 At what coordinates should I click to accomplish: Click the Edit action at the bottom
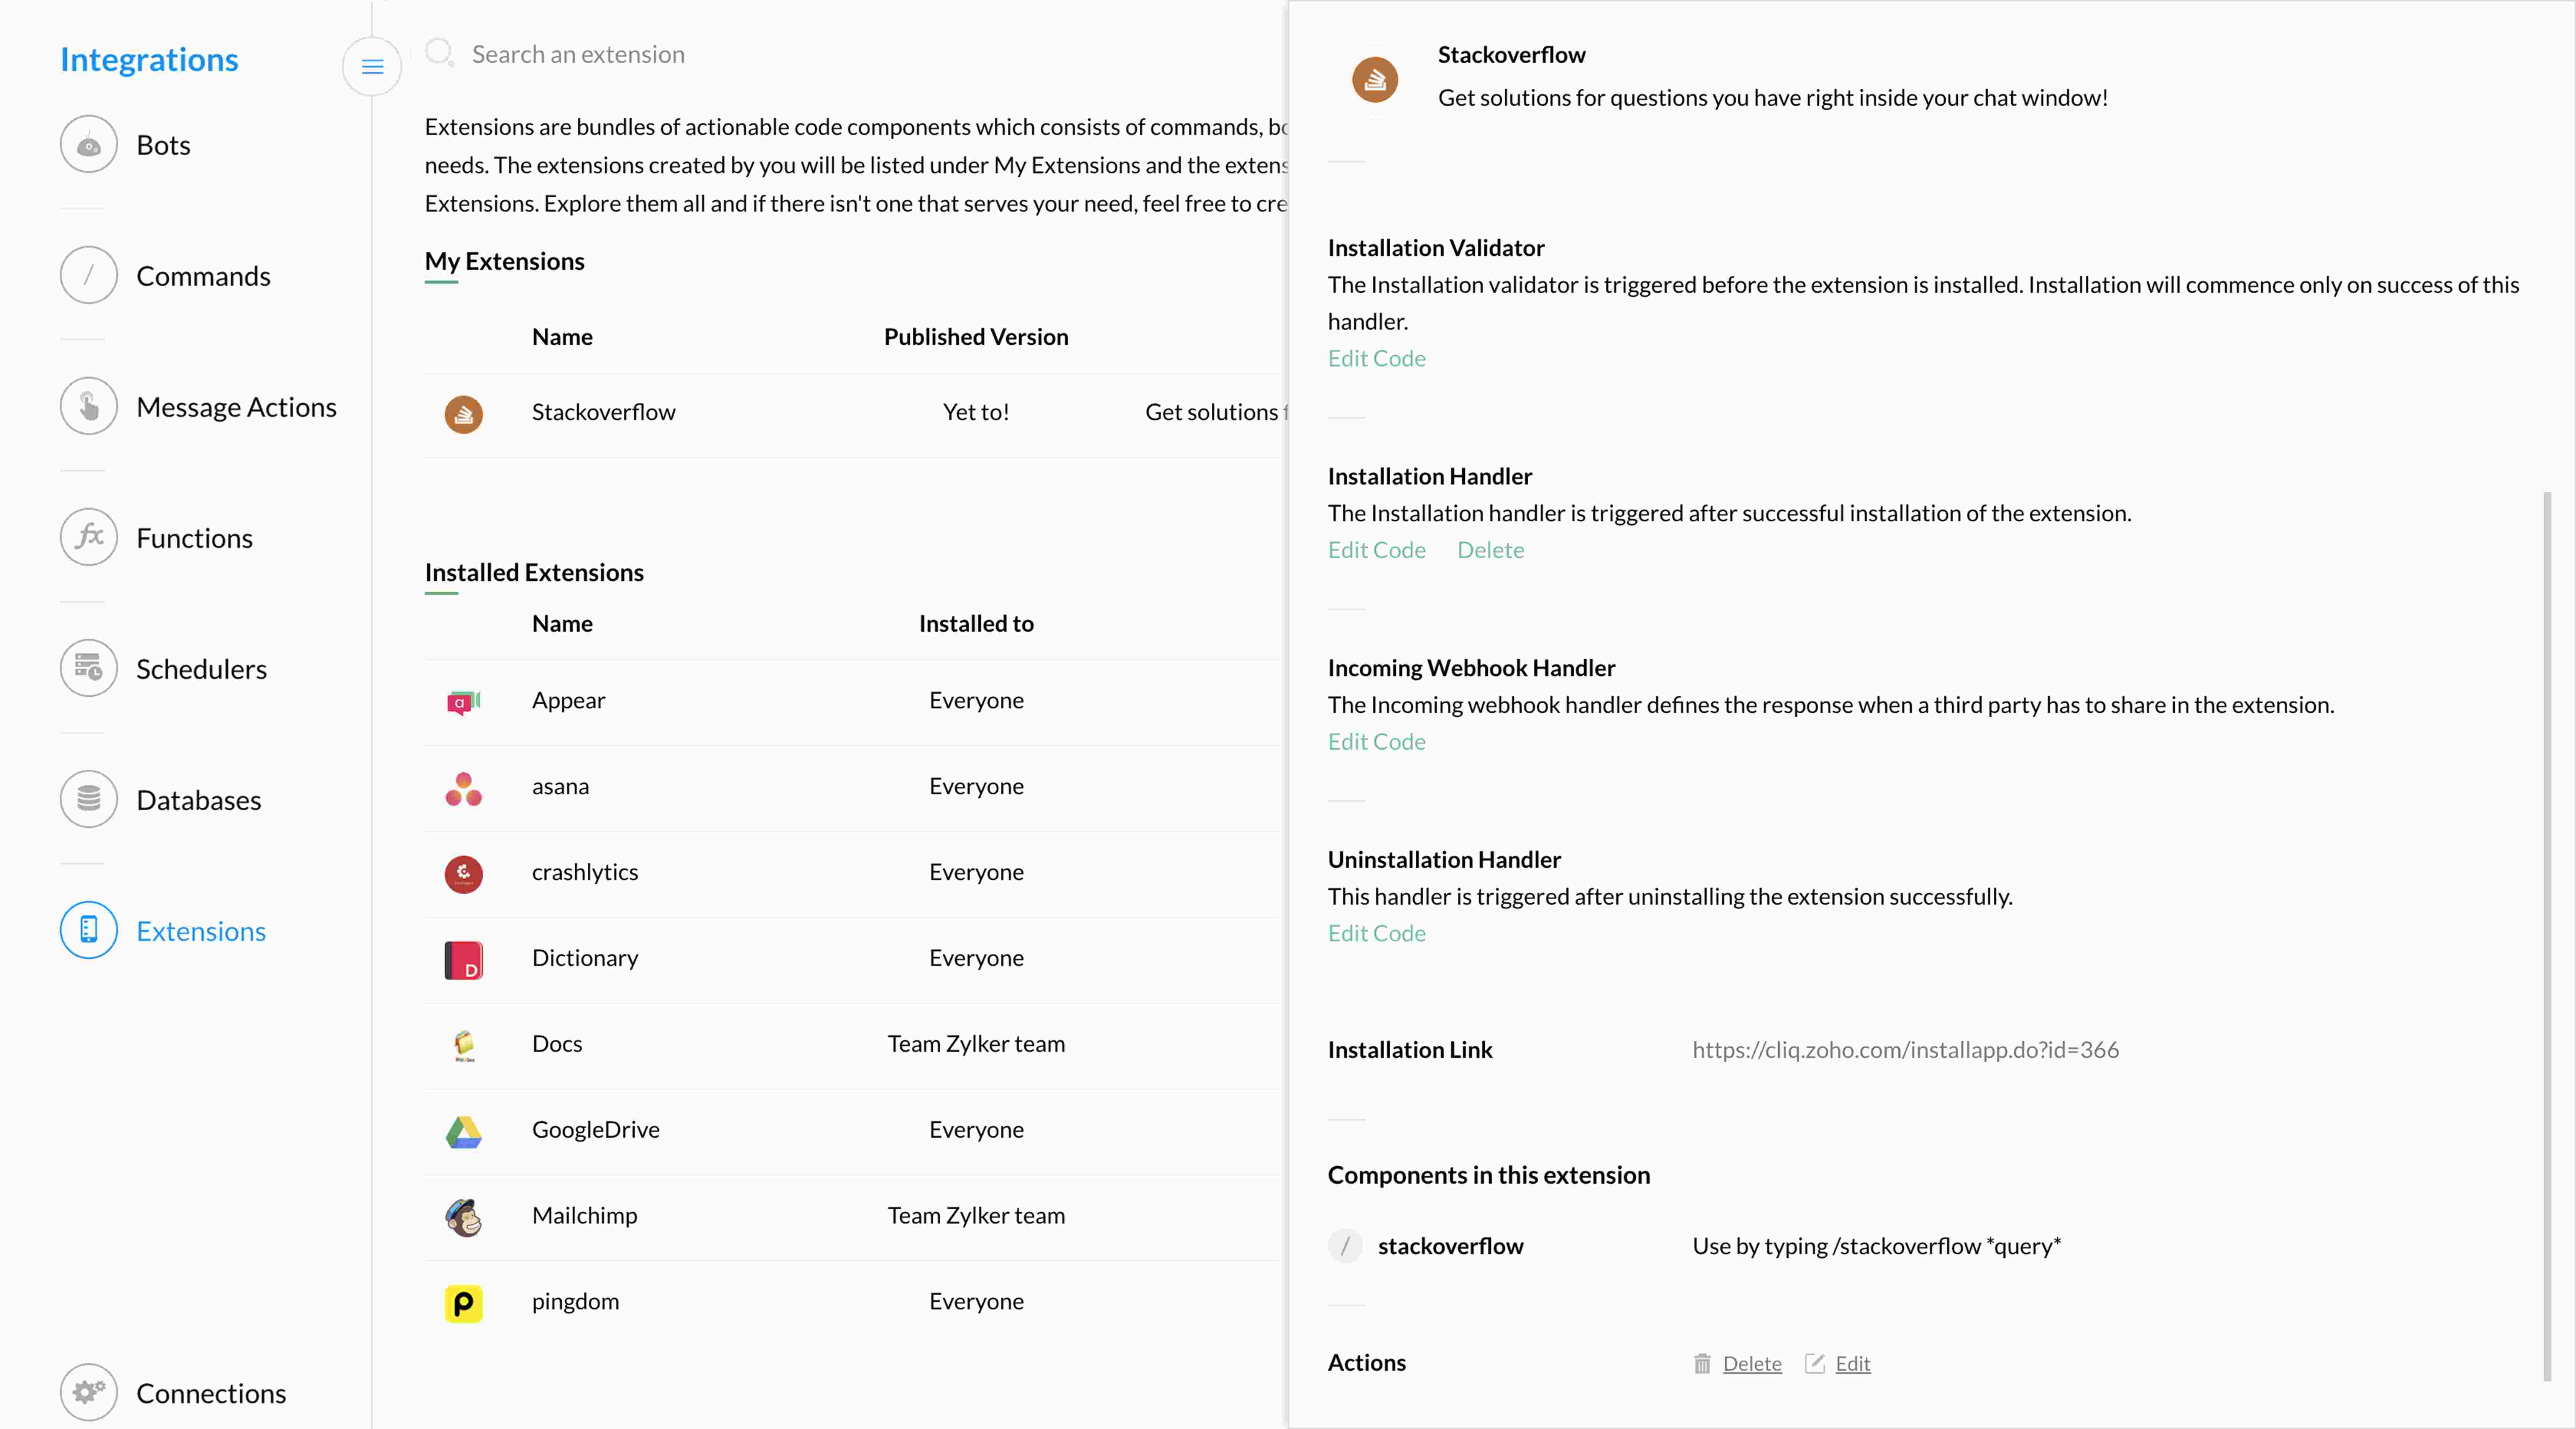click(1838, 1364)
